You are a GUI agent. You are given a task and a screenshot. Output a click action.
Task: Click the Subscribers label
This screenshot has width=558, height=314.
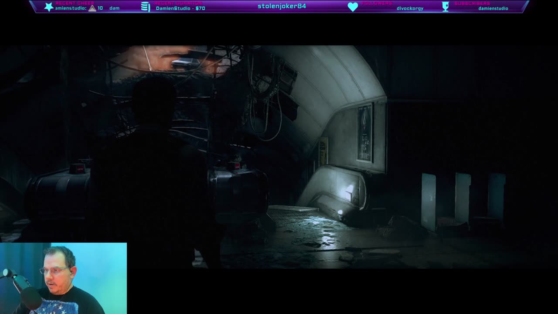[x=472, y=3]
